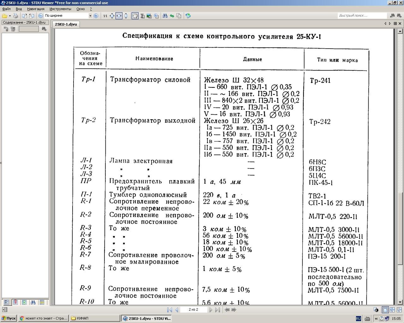Navigate forward in view history
The height and width of the screenshot is (323, 404).
(x=234, y=310)
